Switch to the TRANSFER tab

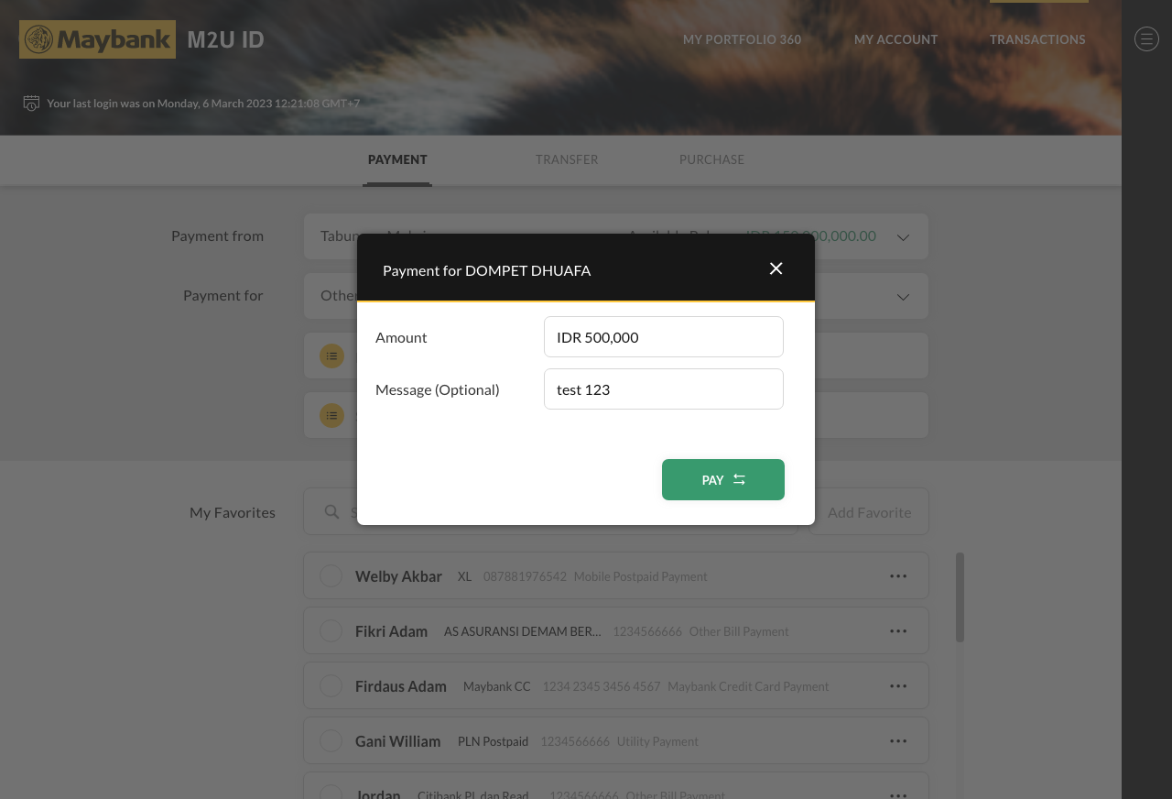tap(567, 159)
